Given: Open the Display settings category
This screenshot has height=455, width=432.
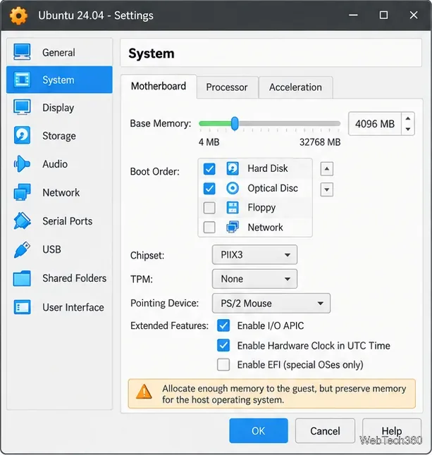Looking at the screenshot, I should tap(59, 108).
